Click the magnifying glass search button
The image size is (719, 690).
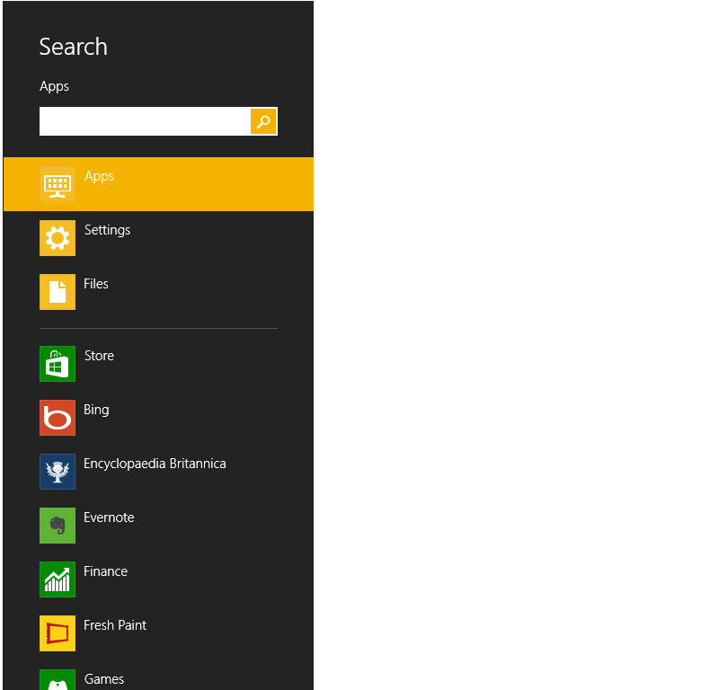point(263,121)
